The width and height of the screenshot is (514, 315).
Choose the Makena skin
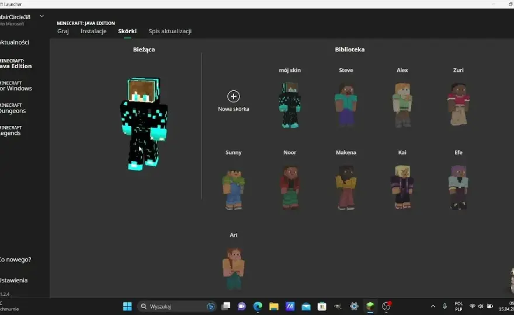346,187
